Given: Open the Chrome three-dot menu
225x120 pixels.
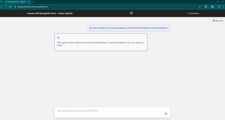Looking at the screenshot, I should 223,7.
